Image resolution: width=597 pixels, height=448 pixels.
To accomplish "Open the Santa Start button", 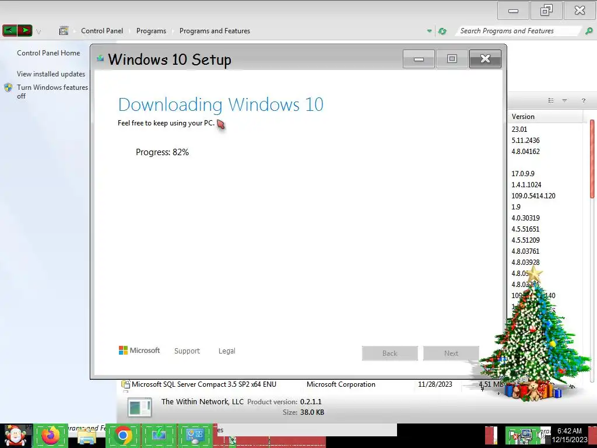I will click(x=16, y=436).
